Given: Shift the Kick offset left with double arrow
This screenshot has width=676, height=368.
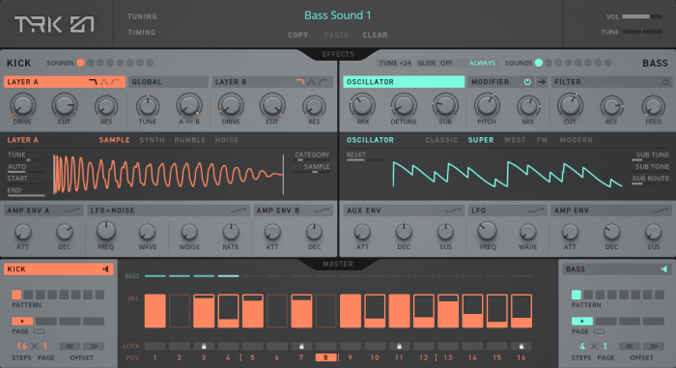Looking at the screenshot, I should point(70,346).
